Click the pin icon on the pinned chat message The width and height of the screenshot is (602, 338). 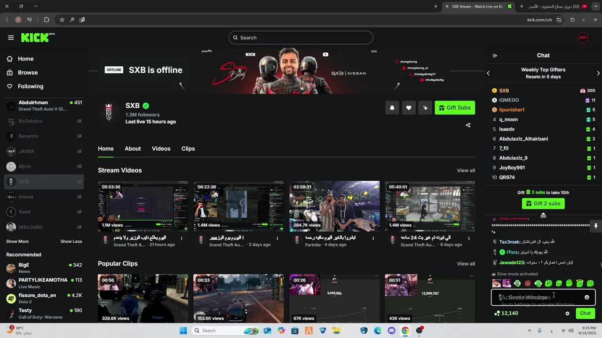point(595,225)
